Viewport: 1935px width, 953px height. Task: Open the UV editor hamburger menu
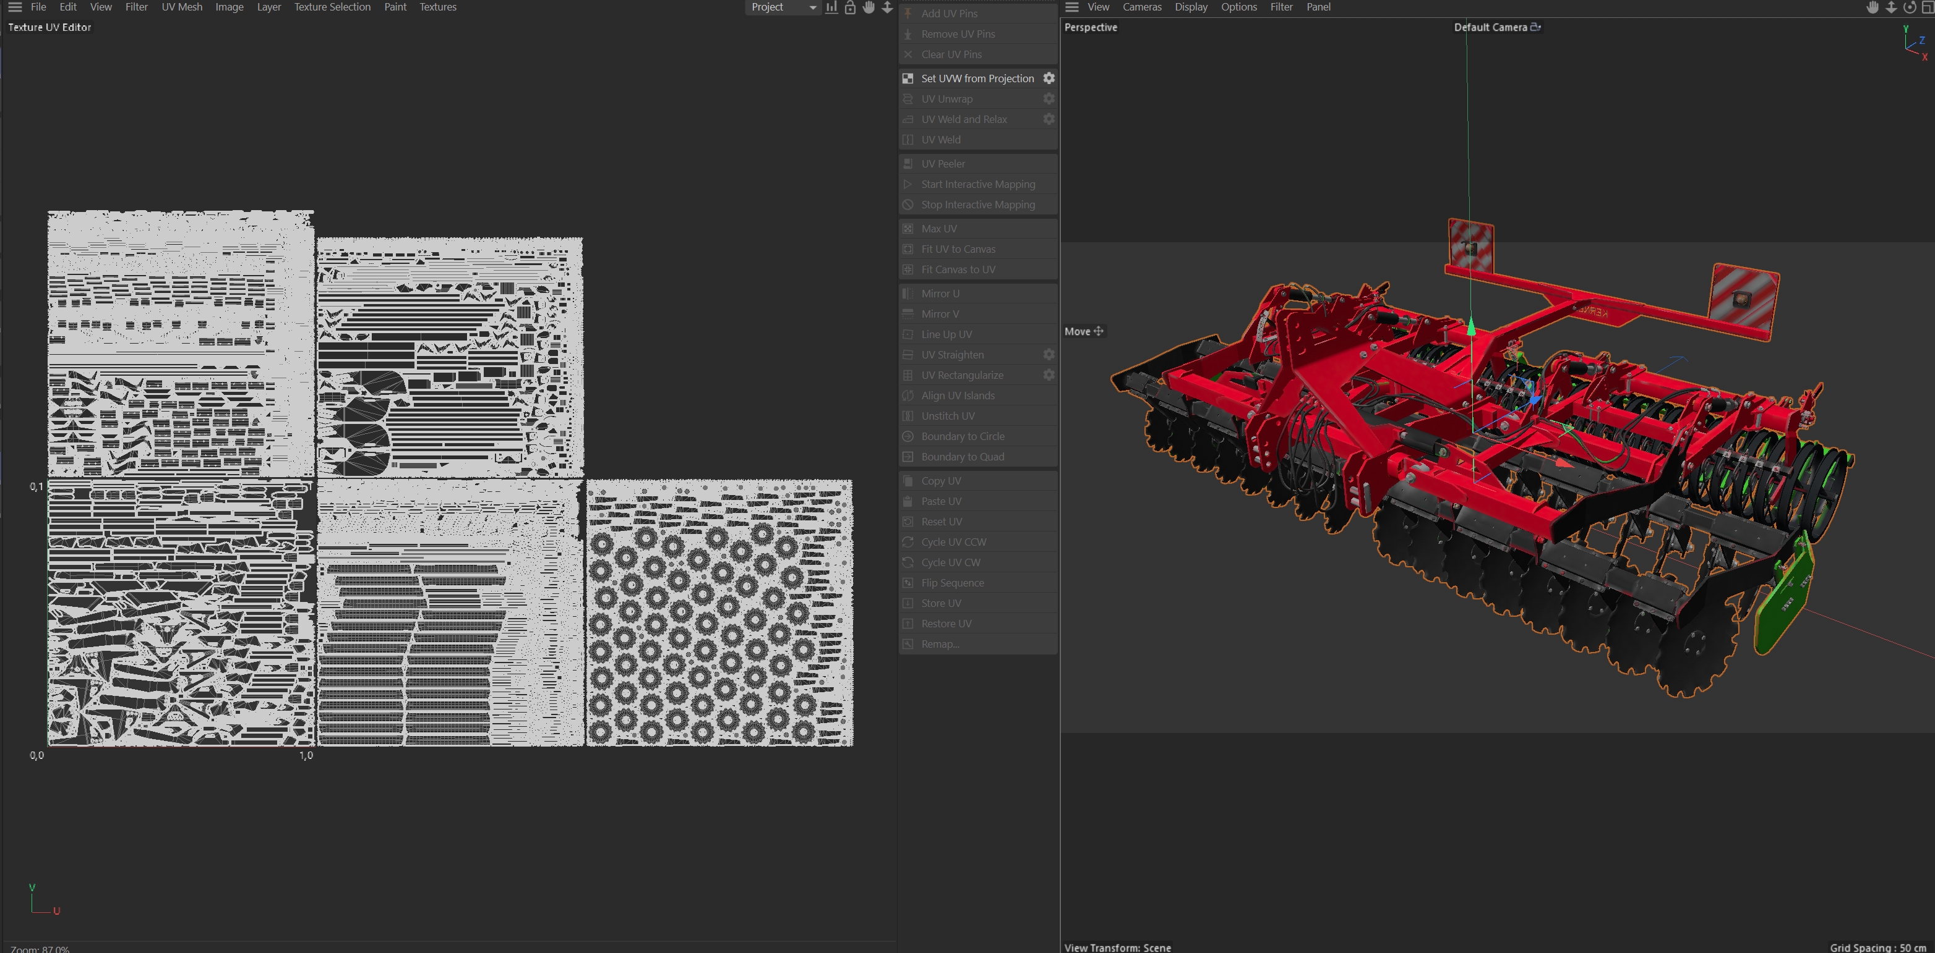point(14,7)
